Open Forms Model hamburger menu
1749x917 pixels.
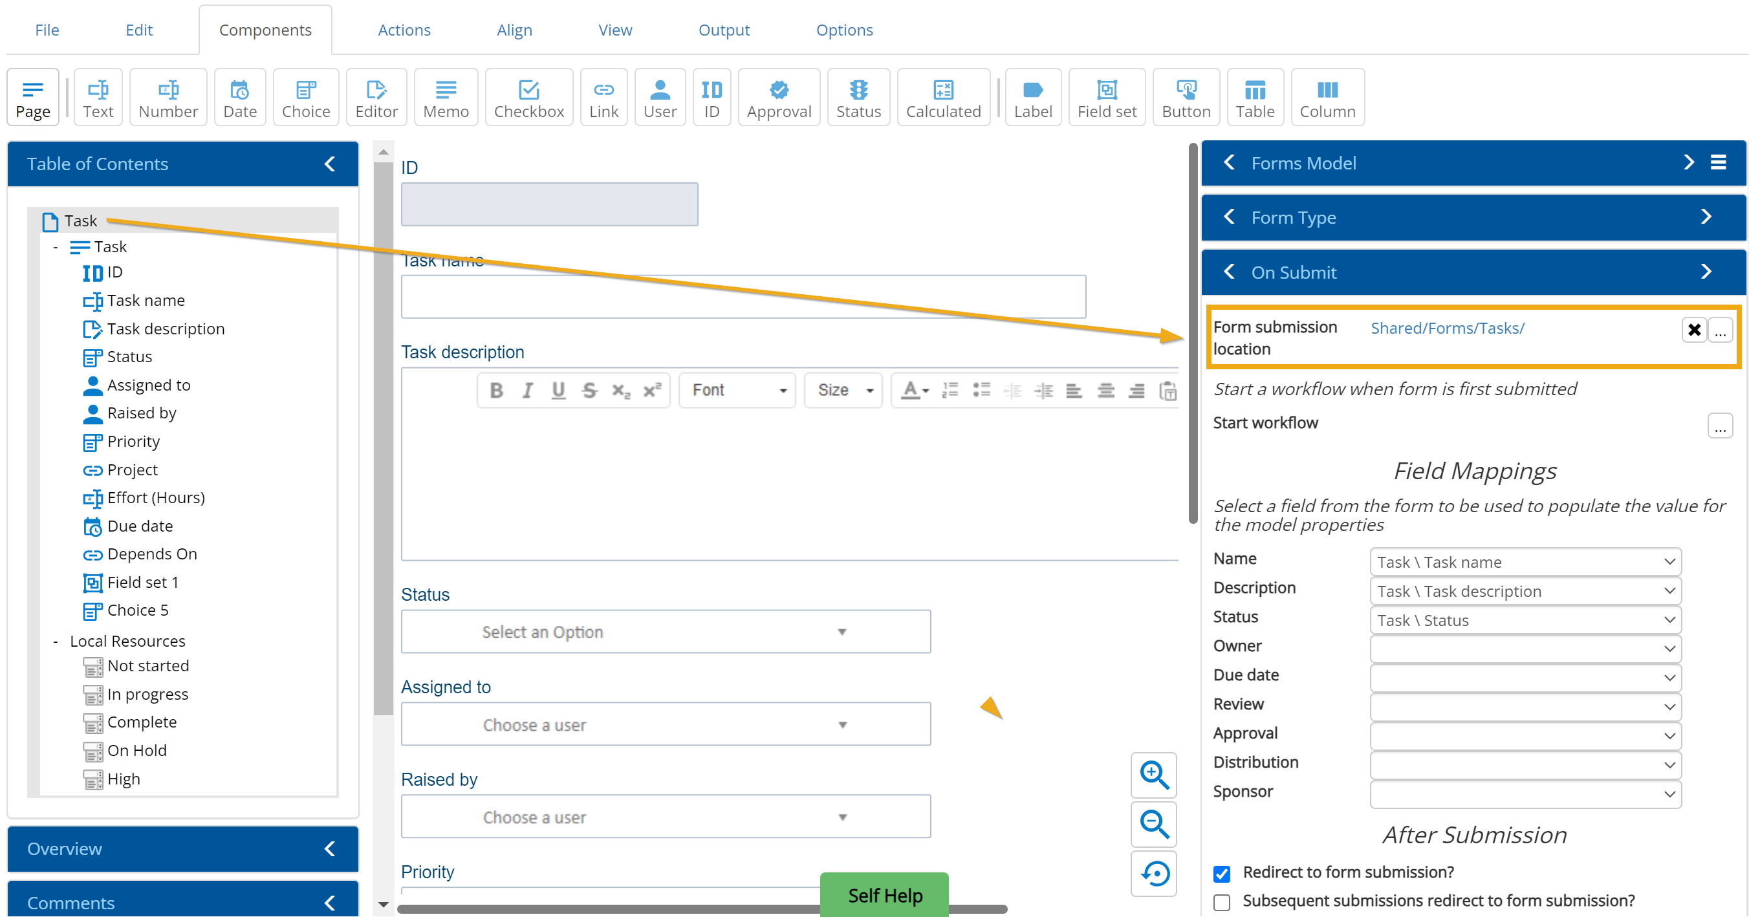[1718, 163]
